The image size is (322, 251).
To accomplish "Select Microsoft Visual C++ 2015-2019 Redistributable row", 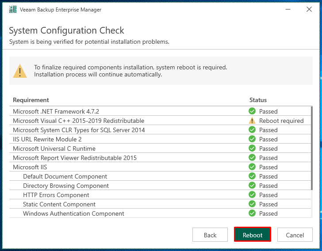I will pos(160,121).
